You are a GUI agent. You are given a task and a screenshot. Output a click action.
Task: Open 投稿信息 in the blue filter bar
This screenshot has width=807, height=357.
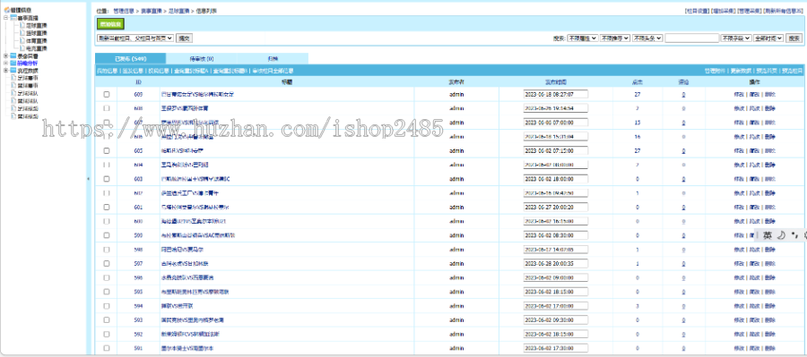[x=159, y=71]
